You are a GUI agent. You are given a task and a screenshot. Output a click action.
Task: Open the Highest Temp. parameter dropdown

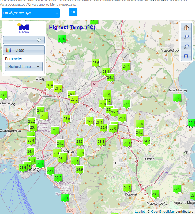click(x=24, y=66)
